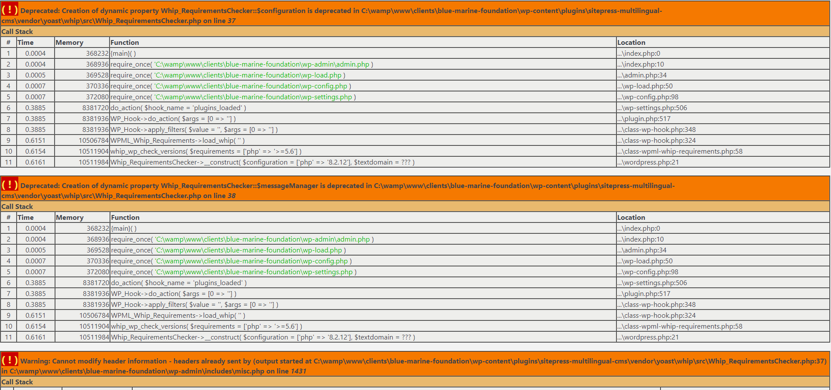Click 'Call Stack' heading under the header warning
The height and width of the screenshot is (390, 831).
point(17,382)
